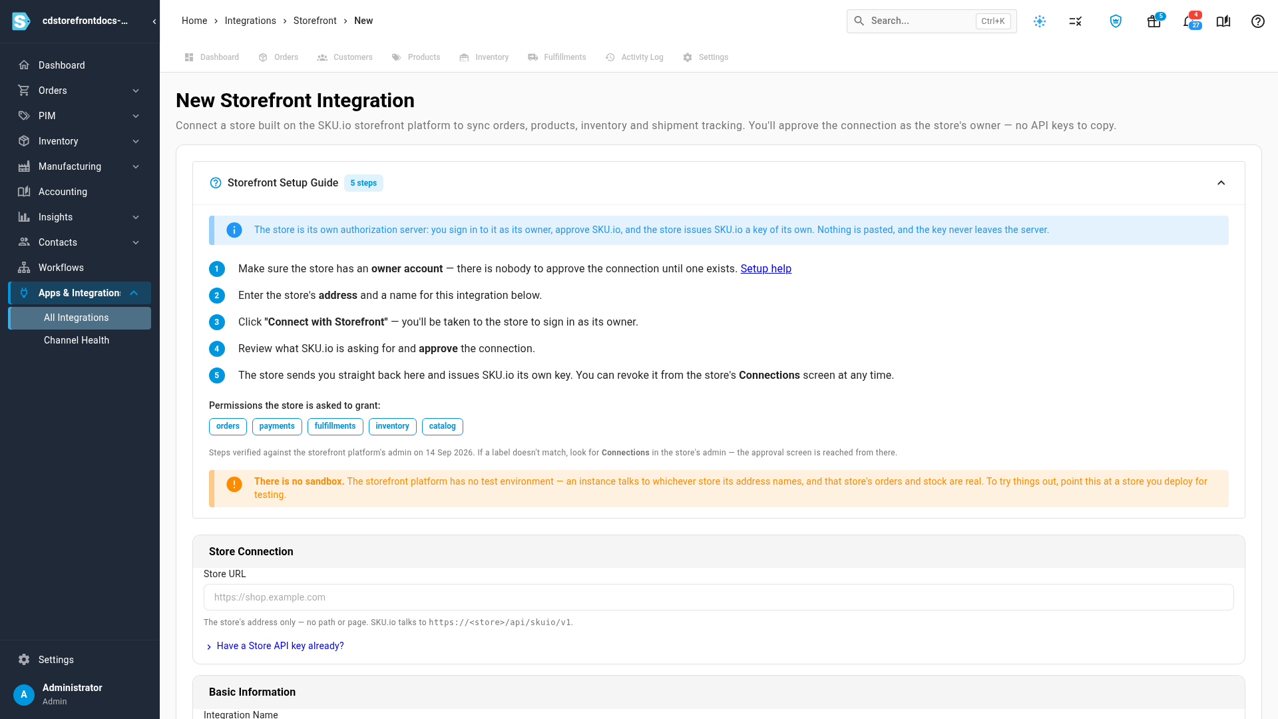Click the blue info icon in banner
Viewport: 1278px width, 719px height.
tap(234, 230)
